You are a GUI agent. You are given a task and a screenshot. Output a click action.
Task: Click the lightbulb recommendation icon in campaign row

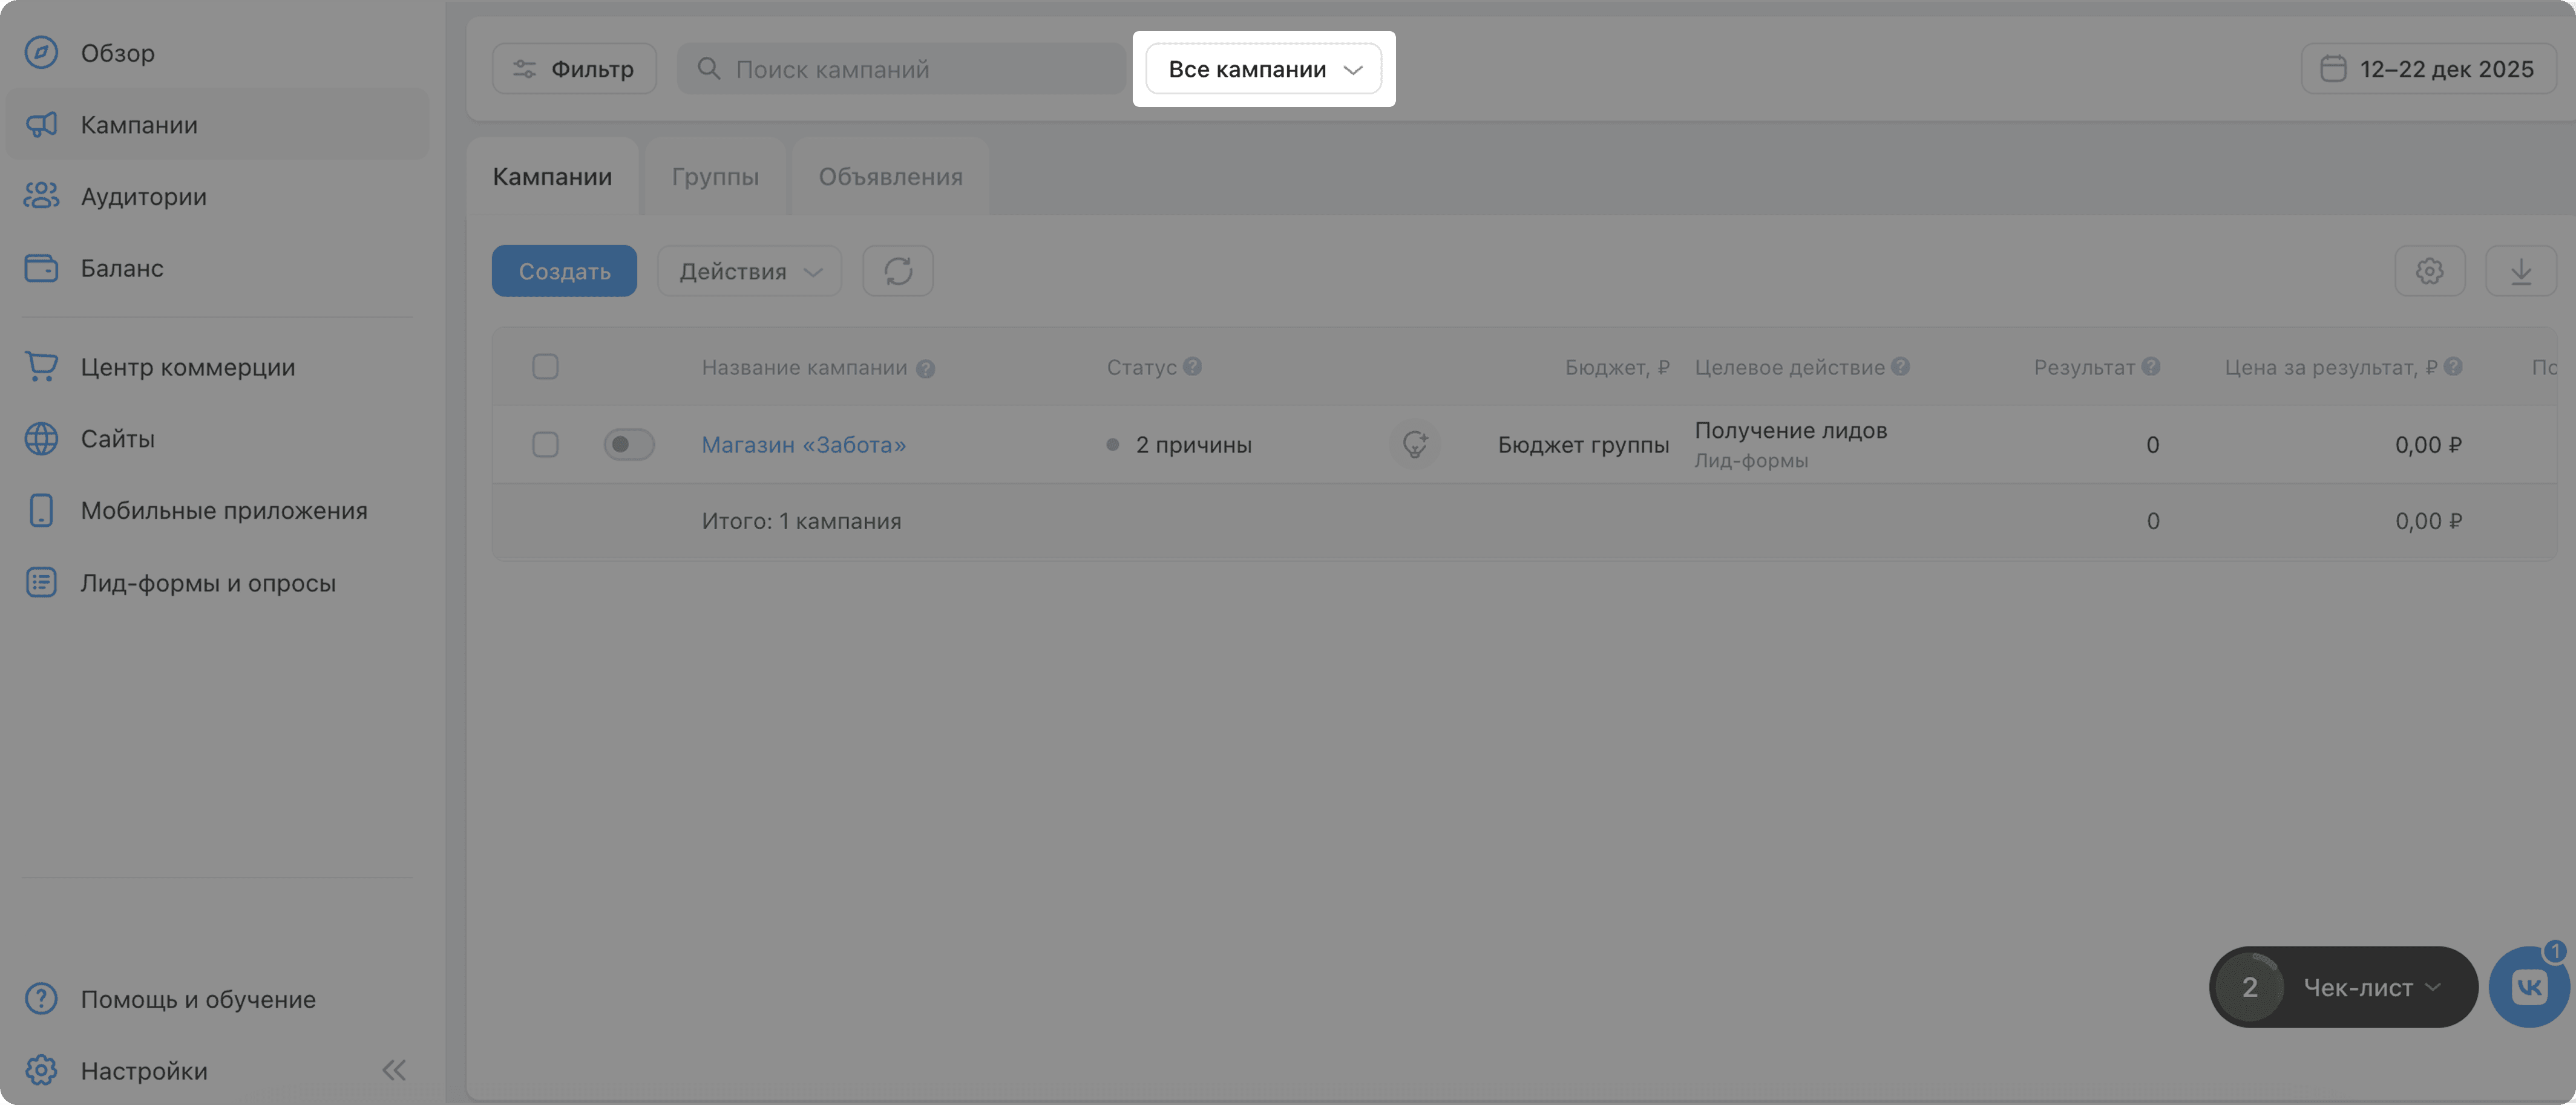1414,445
